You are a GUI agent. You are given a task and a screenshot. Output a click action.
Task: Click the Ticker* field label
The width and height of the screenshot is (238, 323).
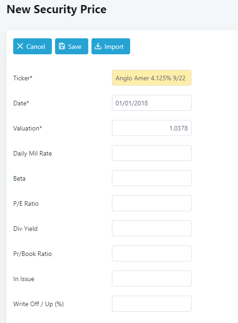tap(23, 78)
